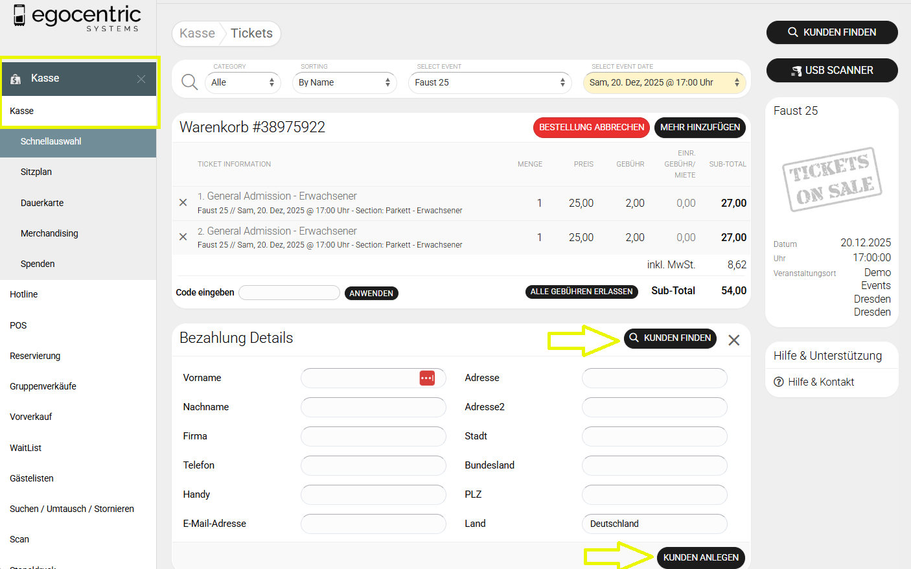
Task: Close the Bezahlung Details panel
Action: click(733, 340)
